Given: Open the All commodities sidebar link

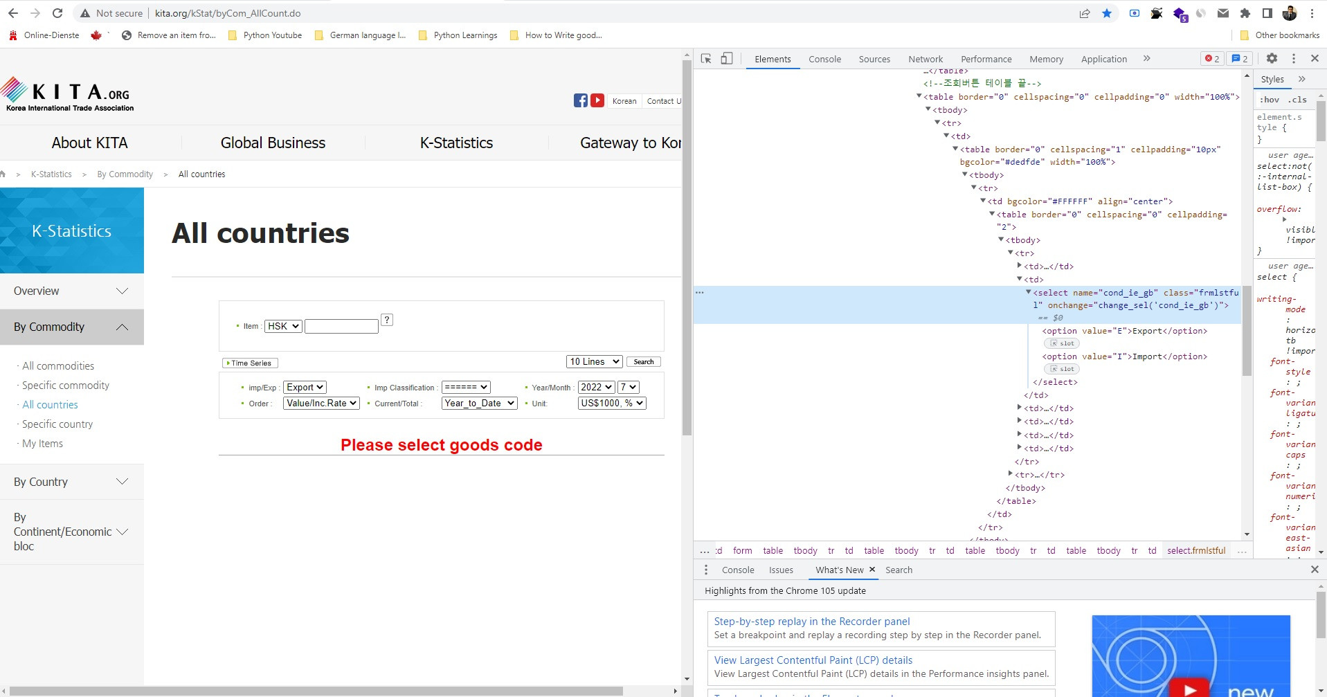Looking at the screenshot, I should [58, 365].
